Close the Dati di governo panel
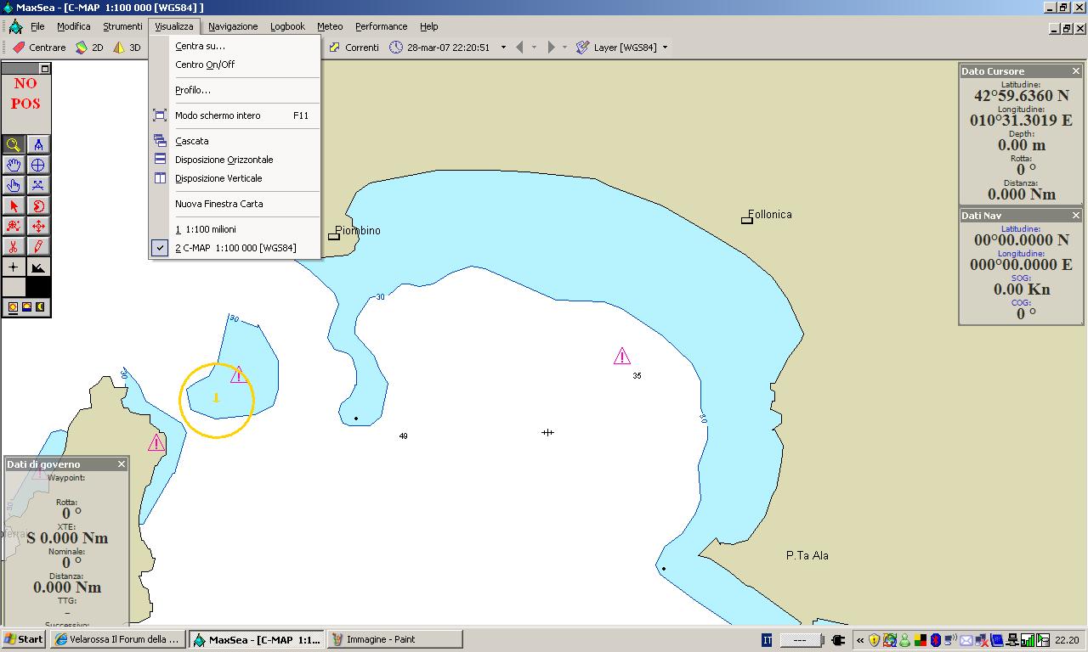 tap(122, 464)
